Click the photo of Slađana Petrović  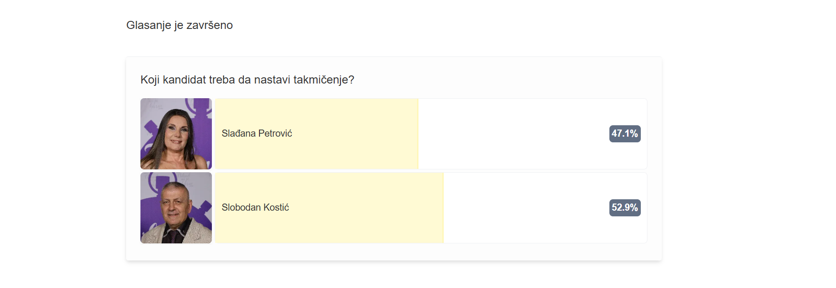tap(176, 134)
